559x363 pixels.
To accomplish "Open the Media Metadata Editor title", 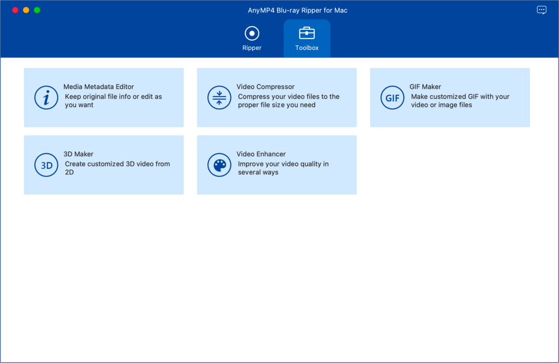I will 99,87.
